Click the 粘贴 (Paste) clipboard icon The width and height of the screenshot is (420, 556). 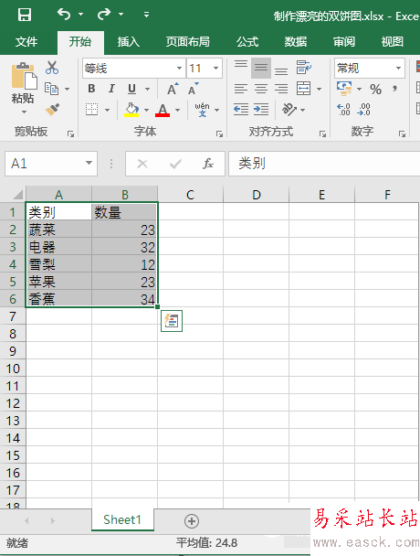[x=24, y=76]
